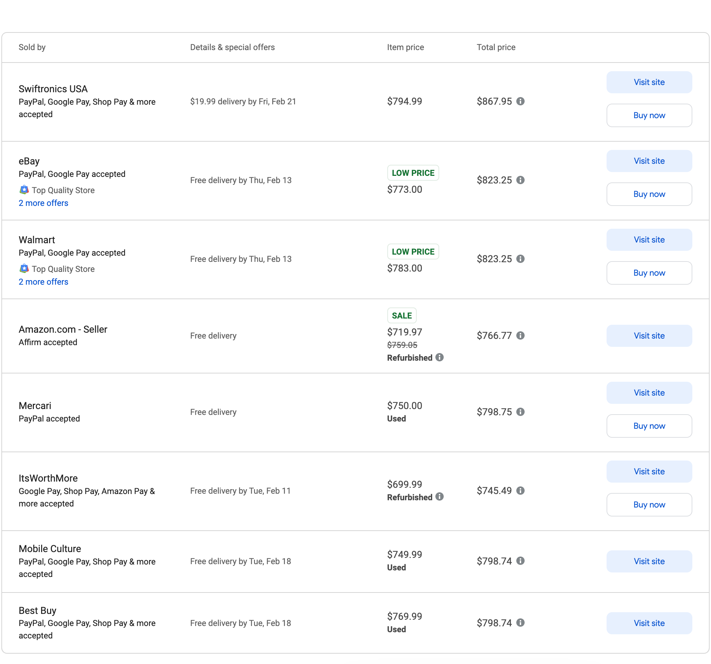The image size is (711, 664).
Task: Visit site for Amazon.com Seller listing
Action: tap(648, 335)
